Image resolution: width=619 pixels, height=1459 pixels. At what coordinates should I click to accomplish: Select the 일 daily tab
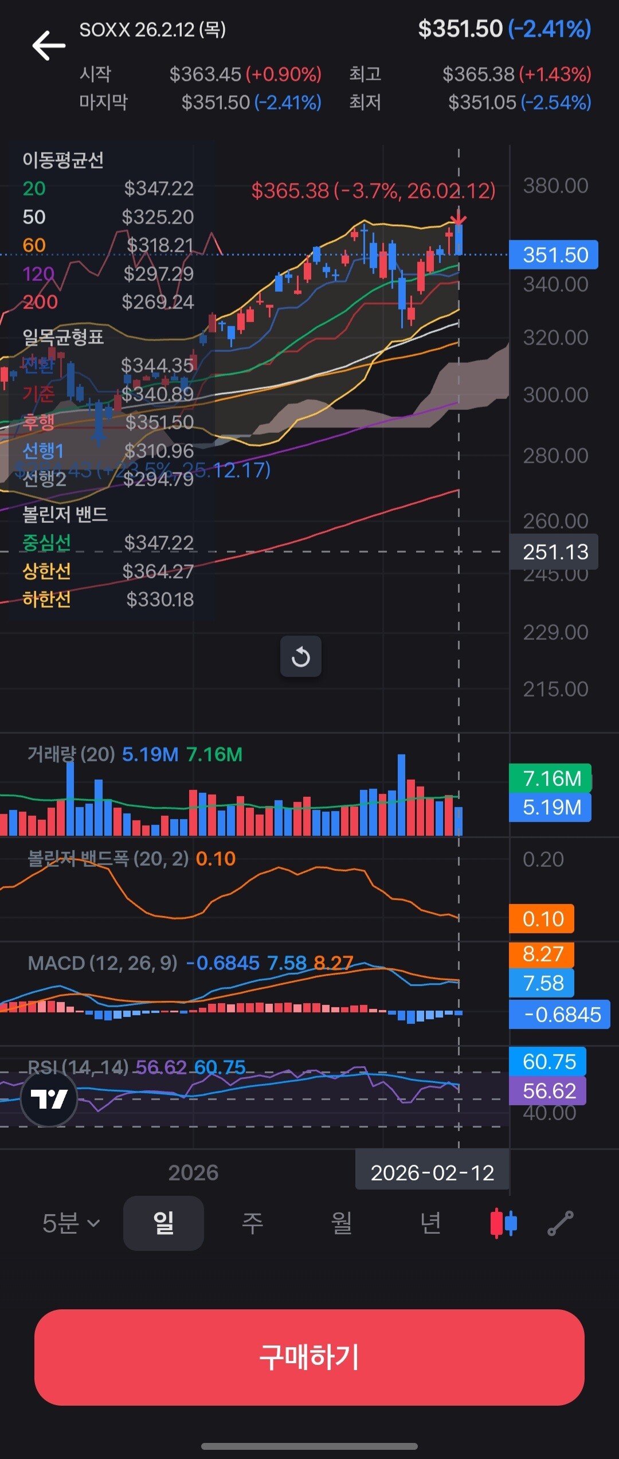tap(163, 1223)
